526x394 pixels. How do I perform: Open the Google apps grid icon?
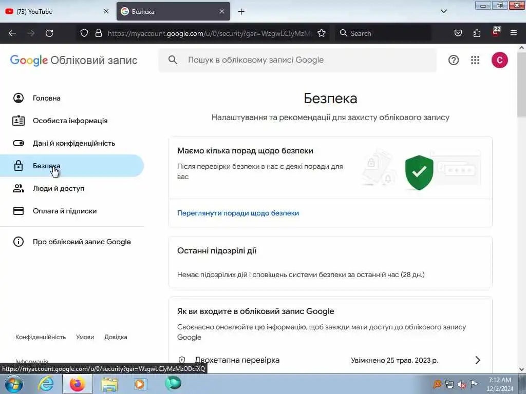[x=475, y=60]
